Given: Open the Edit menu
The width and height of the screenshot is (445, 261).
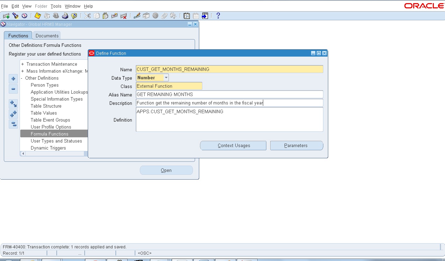Looking at the screenshot, I should [15, 6].
